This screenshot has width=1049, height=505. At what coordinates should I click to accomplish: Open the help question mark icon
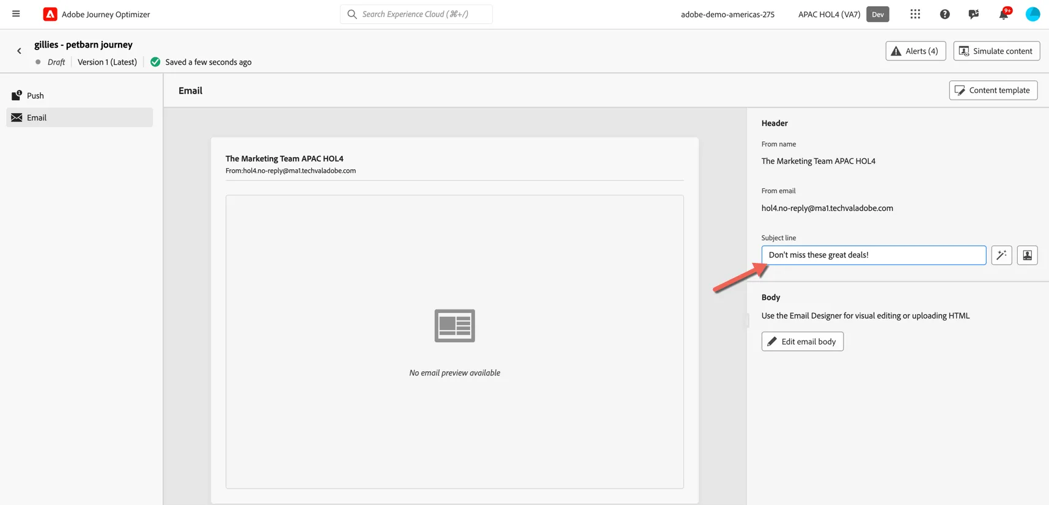point(944,14)
